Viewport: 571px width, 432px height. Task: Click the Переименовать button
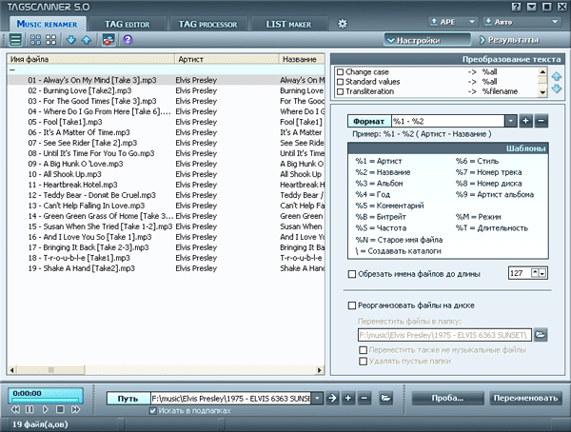525,398
